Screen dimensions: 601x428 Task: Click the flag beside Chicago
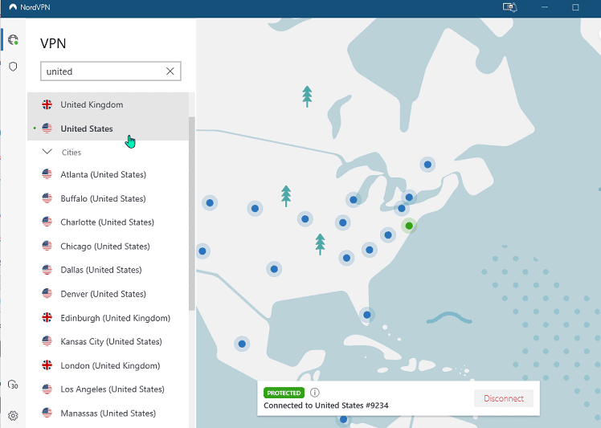47,246
